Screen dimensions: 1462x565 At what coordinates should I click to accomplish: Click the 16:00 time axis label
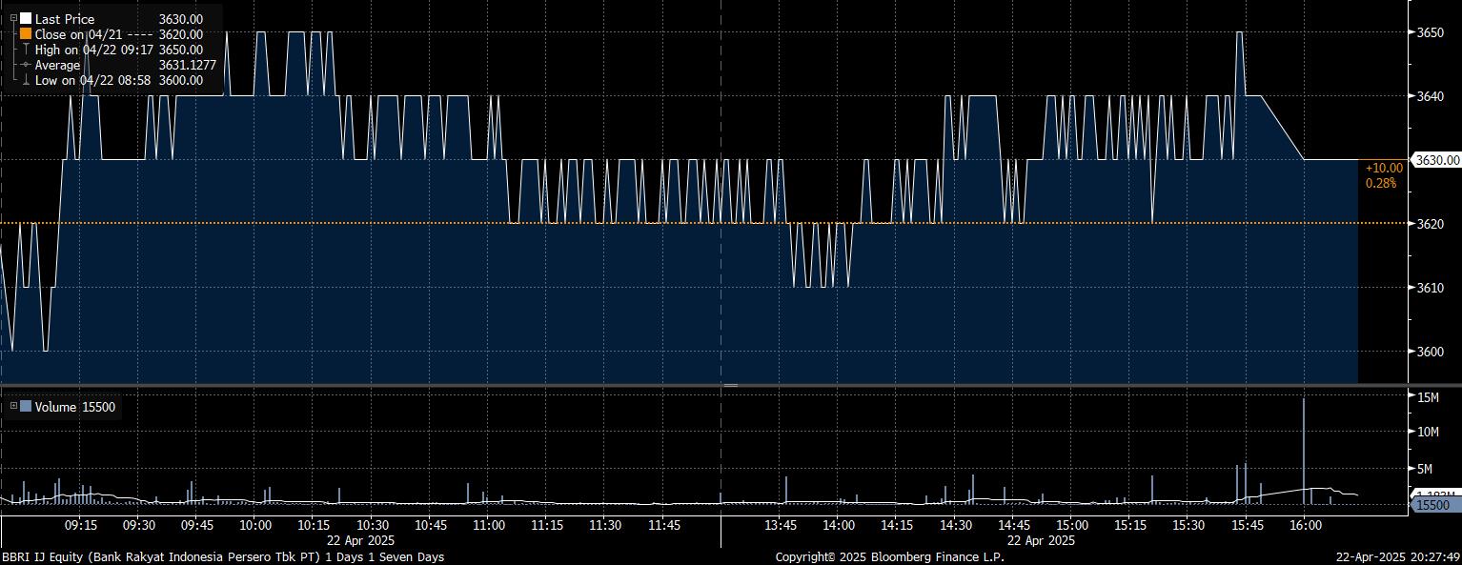pyautogui.click(x=1305, y=525)
